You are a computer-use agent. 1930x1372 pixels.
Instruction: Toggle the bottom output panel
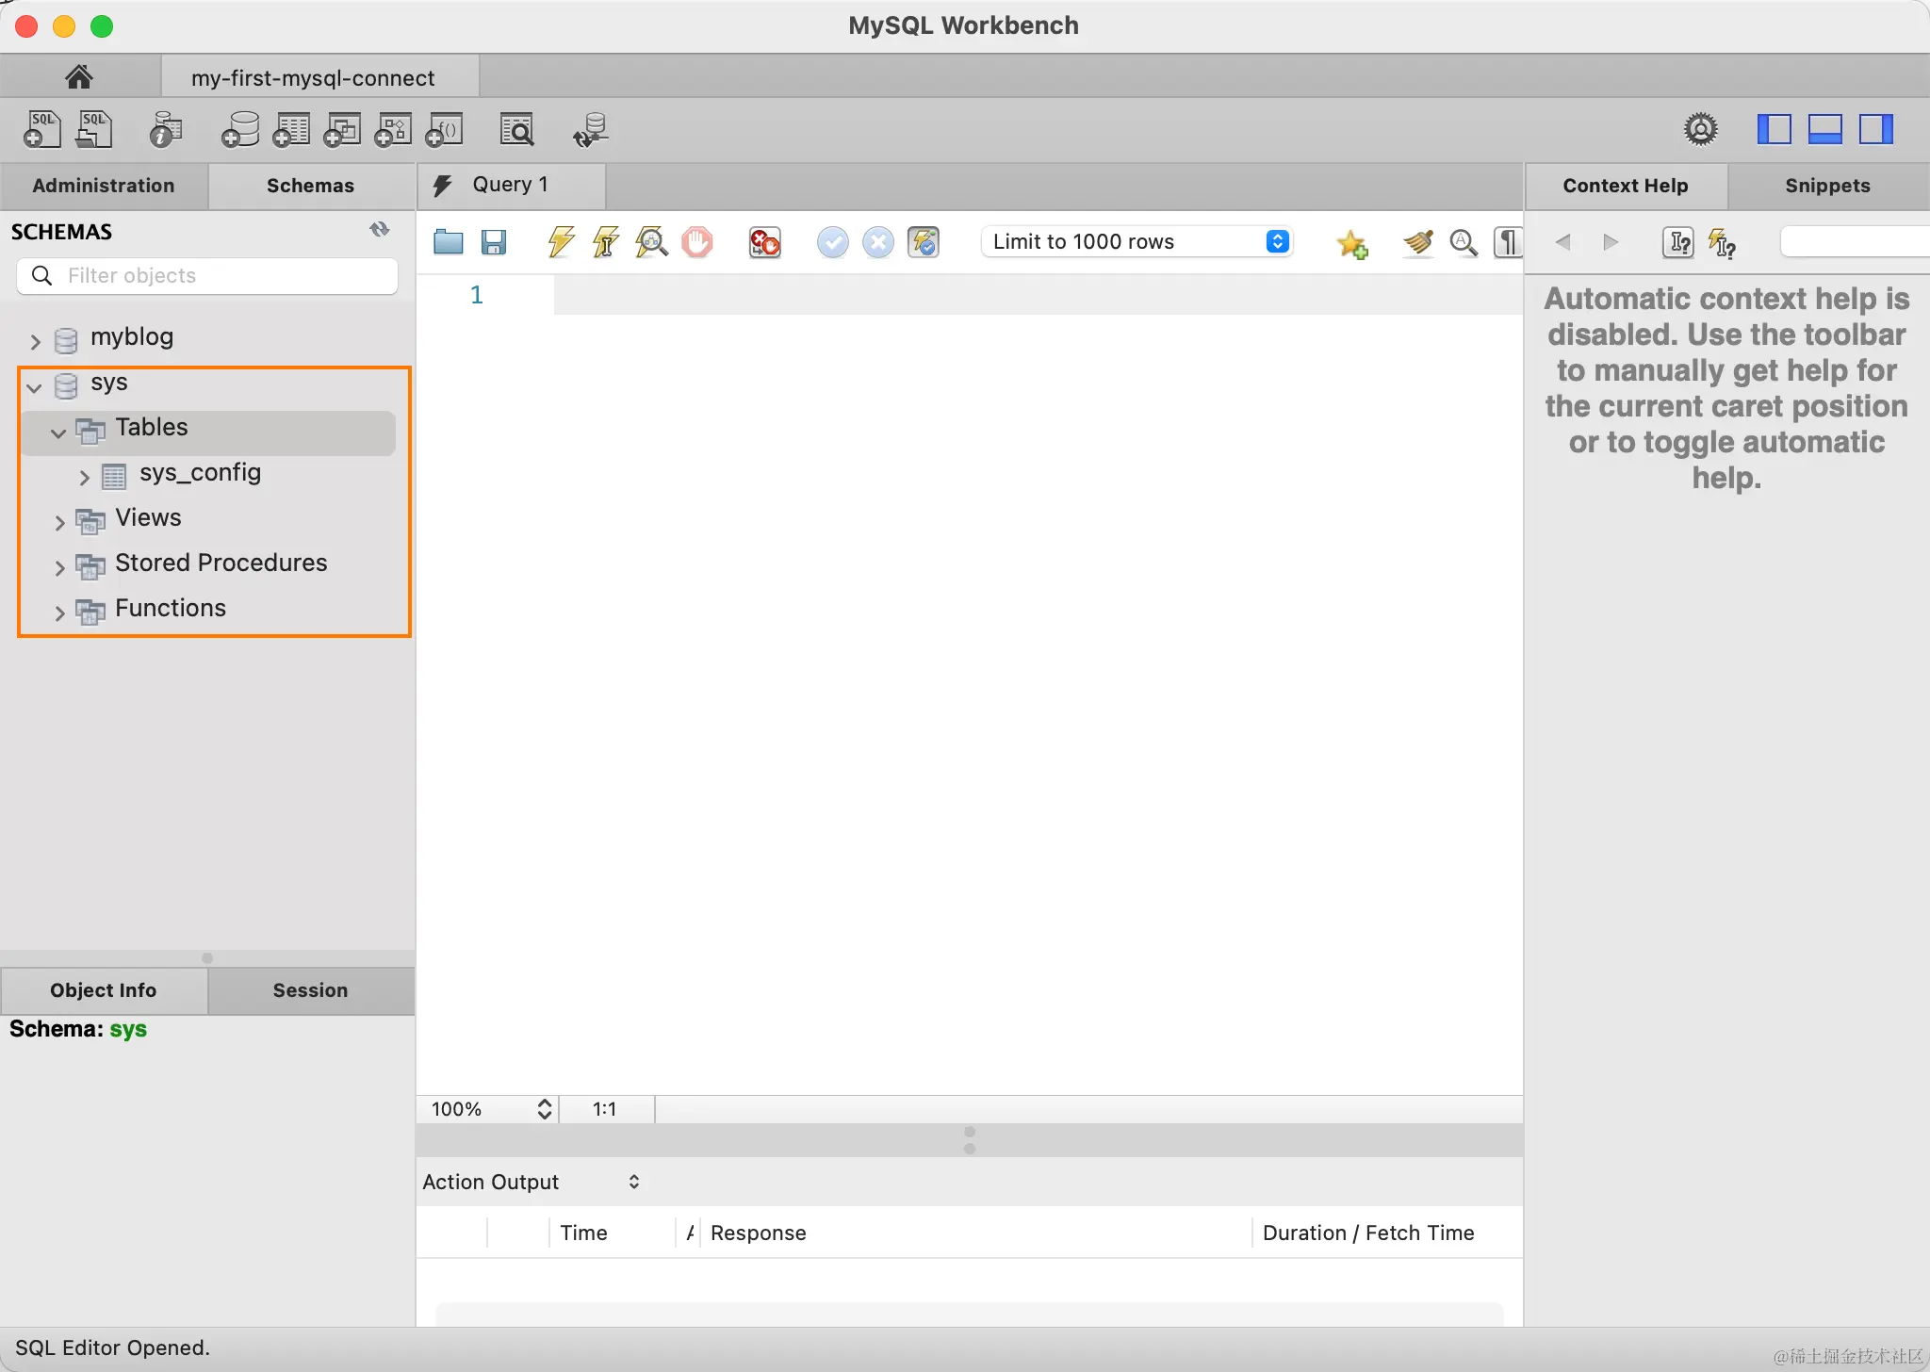point(1825,129)
